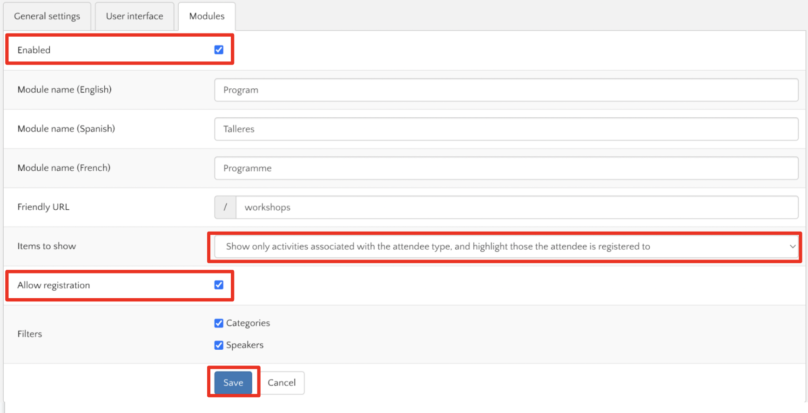Click the Speakers label text

pos(244,345)
